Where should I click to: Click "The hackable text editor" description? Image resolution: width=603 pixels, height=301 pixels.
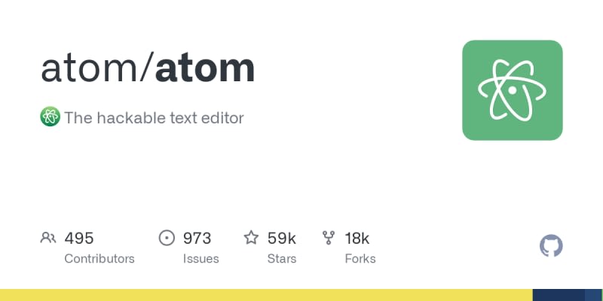click(154, 118)
